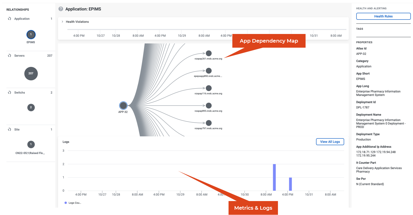Click the Switchs relationship refresh icon
The image size is (413, 215).
click(10, 93)
